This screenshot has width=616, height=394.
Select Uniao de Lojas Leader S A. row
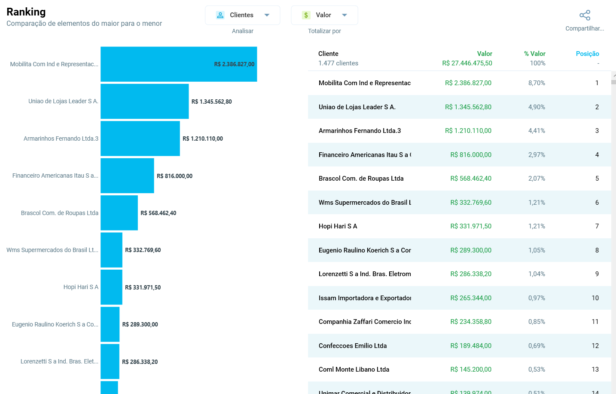459,107
